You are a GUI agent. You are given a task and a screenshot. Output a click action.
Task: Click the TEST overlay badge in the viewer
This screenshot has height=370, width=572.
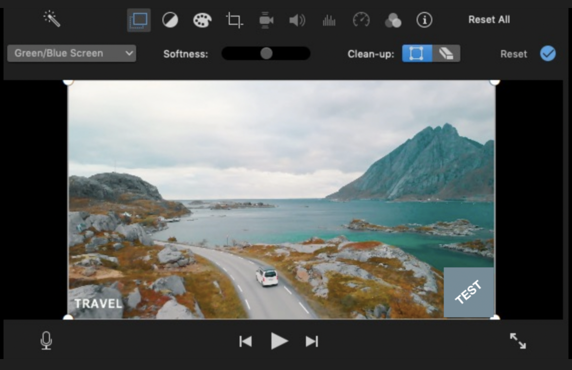coord(469,292)
